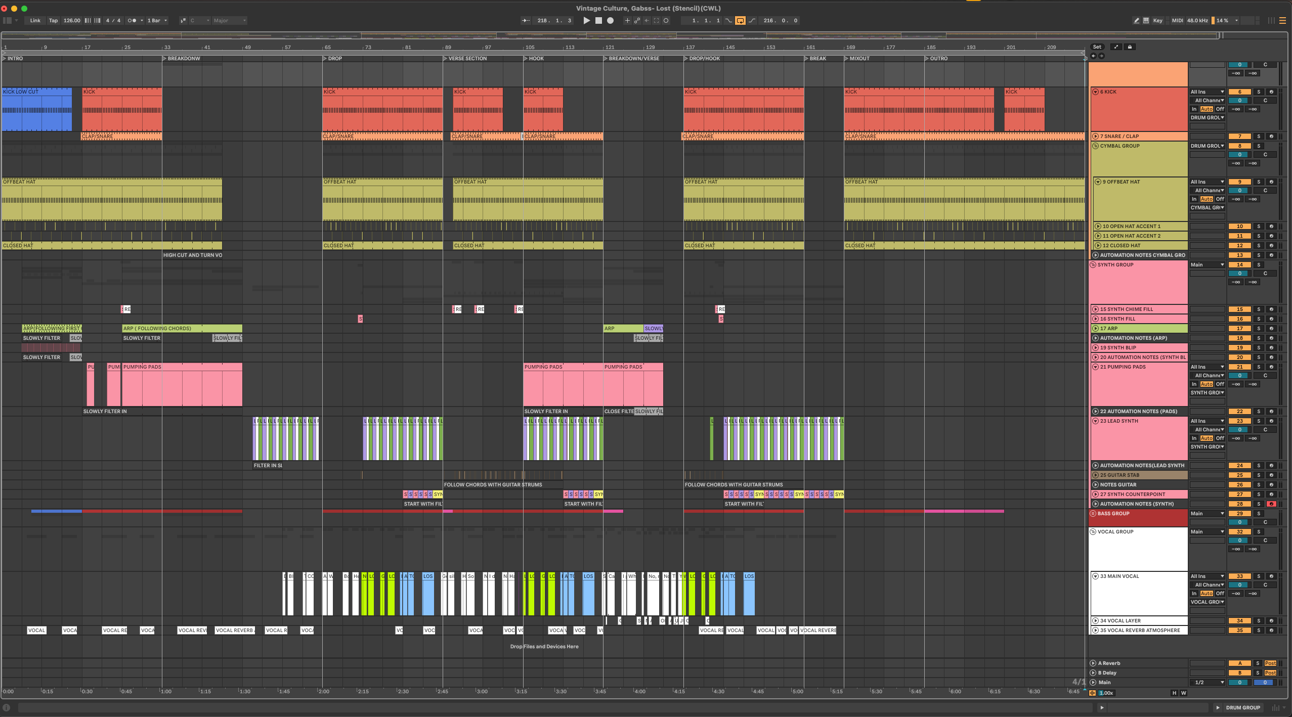This screenshot has width=1292, height=717.
Task: Click the Tap tempo button
Action: (53, 21)
